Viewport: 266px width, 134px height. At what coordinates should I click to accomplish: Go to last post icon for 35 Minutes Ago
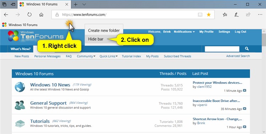[244, 108]
